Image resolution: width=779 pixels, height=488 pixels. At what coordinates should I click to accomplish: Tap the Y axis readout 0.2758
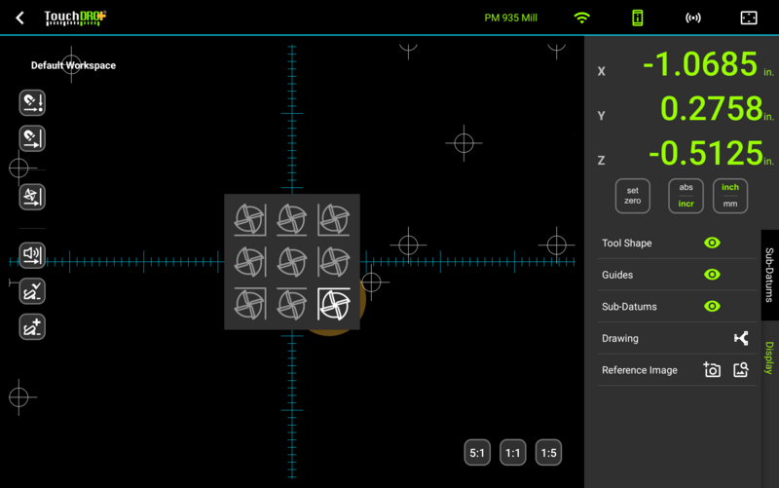click(x=711, y=109)
